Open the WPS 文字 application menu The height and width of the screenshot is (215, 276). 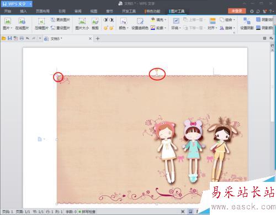[x=17, y=4]
